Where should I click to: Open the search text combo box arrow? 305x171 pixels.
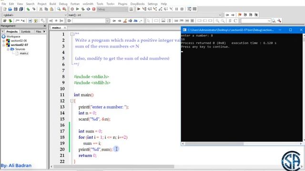click(107, 21)
